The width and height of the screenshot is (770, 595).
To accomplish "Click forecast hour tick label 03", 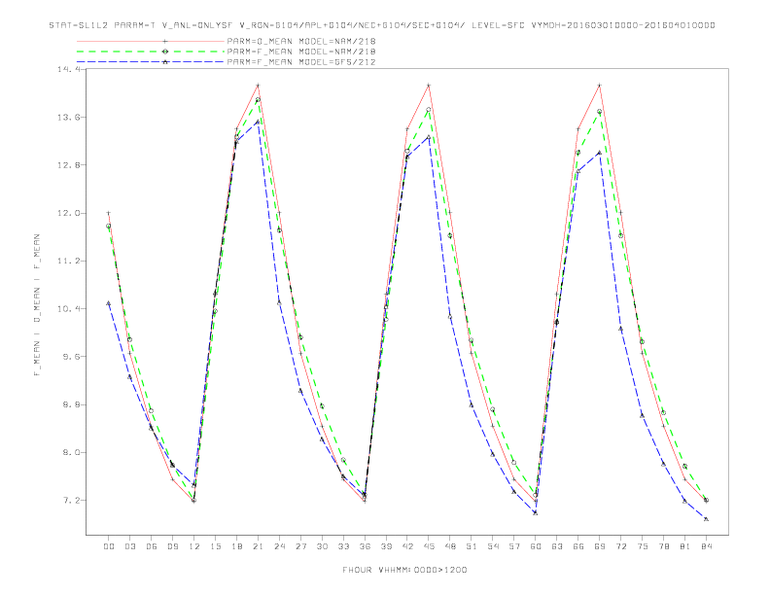I will [130, 546].
